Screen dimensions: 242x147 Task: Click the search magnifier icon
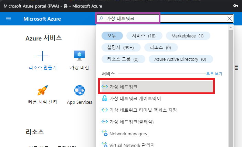[x=101, y=19]
